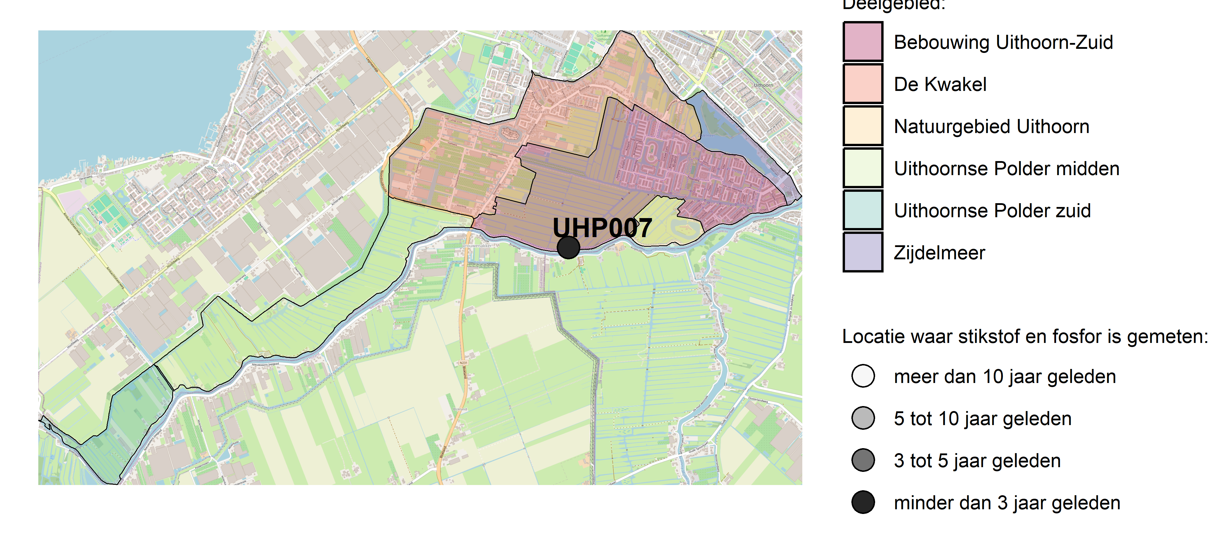
Task: Click the 'Deelgebied:' legend heading
Action: pos(894,5)
